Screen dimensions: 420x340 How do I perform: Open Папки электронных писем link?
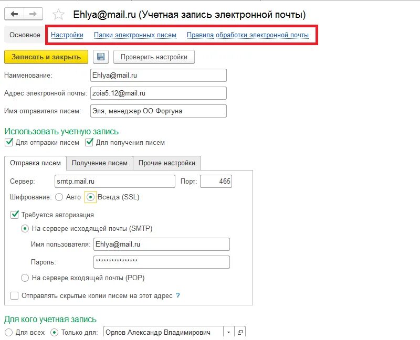pyautogui.click(x=135, y=35)
